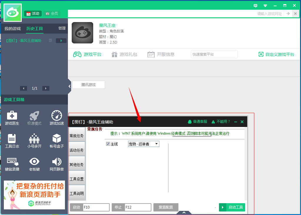Open the 游戏加速 speedometer tool
301x215 pixels.
[57, 118]
